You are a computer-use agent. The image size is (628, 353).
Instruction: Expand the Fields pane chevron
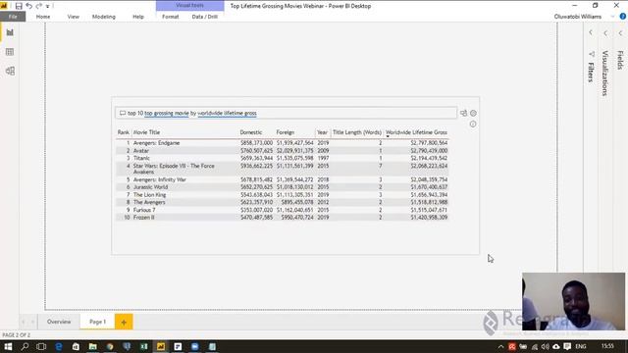[620, 32]
